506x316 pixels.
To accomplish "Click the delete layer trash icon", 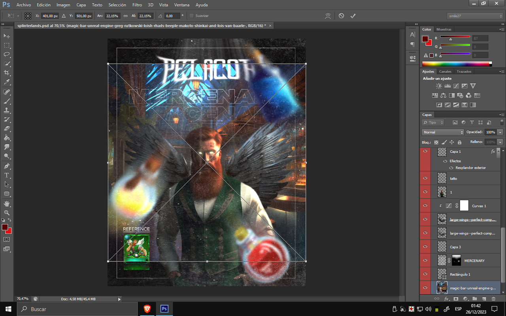I will tap(493, 299).
